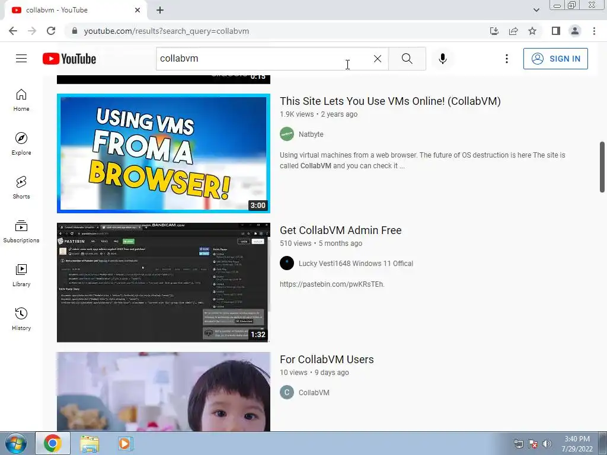Start voice search with the microphone icon
The width and height of the screenshot is (607, 455).
443,59
